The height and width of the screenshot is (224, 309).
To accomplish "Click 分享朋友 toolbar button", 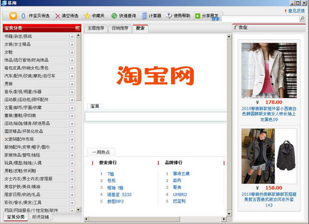I will [210, 16].
